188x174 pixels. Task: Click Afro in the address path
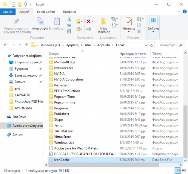point(88,45)
